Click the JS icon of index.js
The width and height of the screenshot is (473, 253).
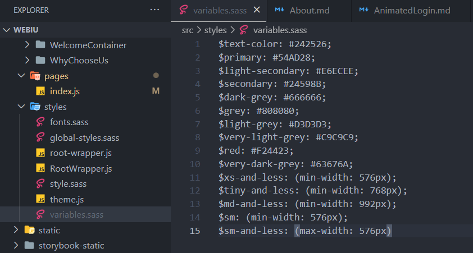coord(40,91)
